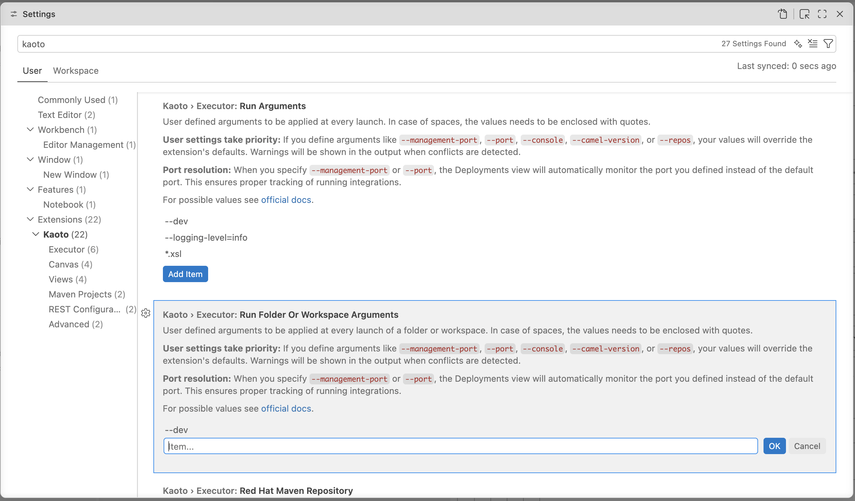855x501 pixels.
Task: Toggle full screen settings view
Action: (822, 14)
